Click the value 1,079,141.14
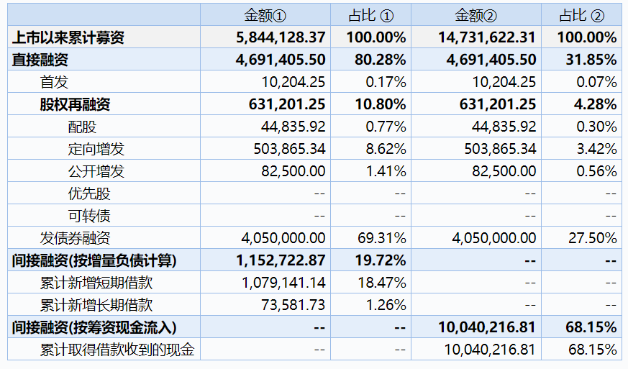The image size is (628, 369). (x=284, y=283)
